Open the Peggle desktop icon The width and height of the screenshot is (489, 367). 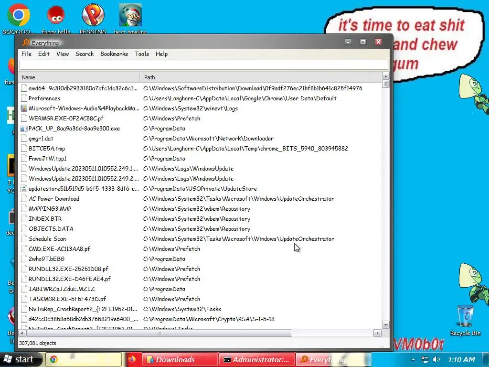(x=93, y=19)
